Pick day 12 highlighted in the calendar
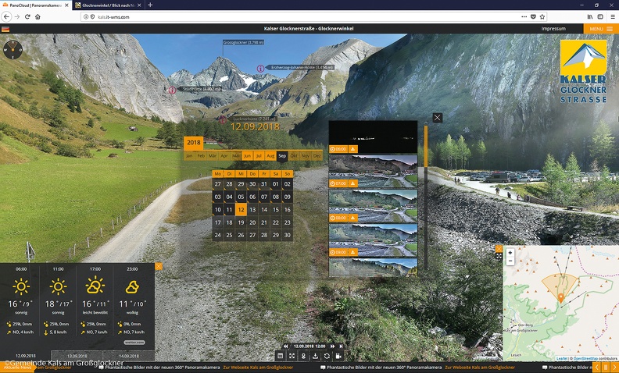Screen dimensions: 619x373 point(241,210)
